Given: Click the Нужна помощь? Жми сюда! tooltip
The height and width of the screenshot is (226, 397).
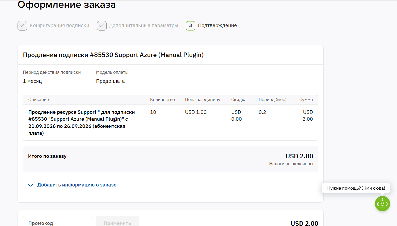Looking at the screenshot, I should click(x=356, y=188).
